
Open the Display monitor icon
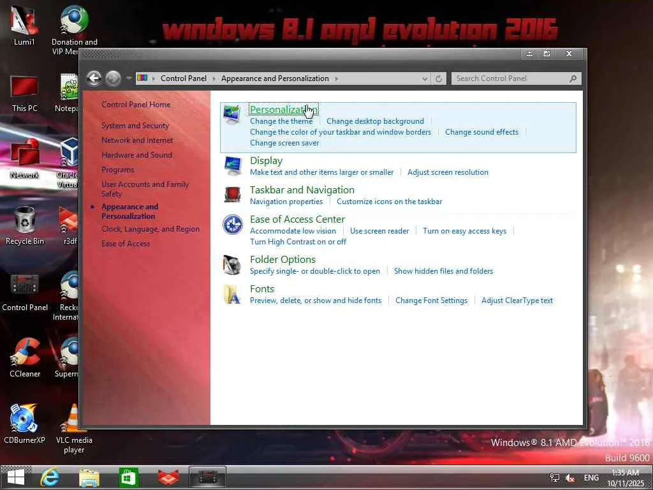232,167
